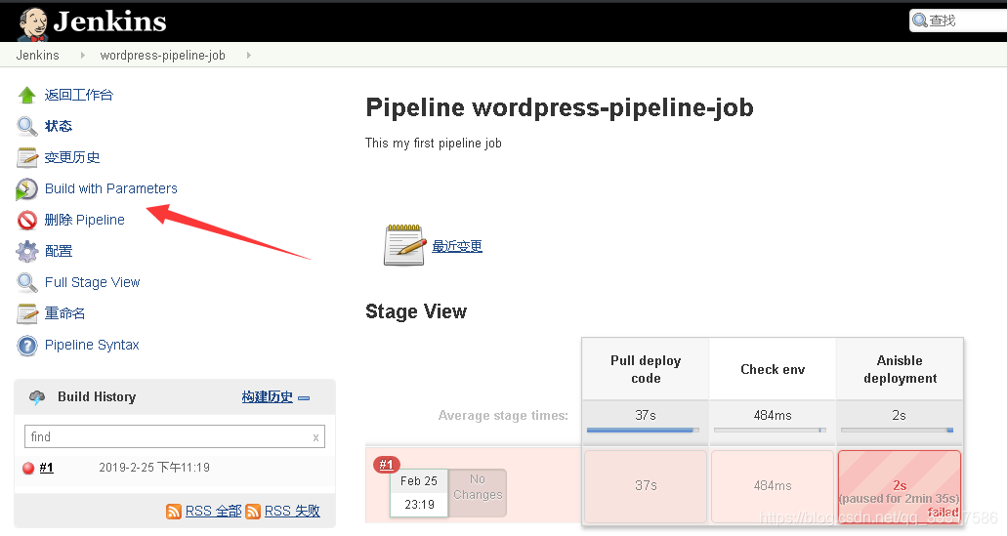Viewport: 1007px width, 536px height.
Task: Select Build with Parameters
Action: [111, 188]
